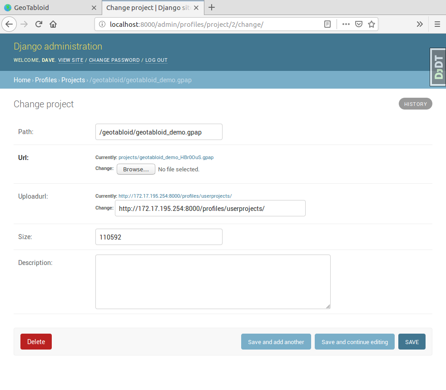The image size is (446, 390).
Task: Click the 'No file selected.' text
Action: click(x=178, y=170)
